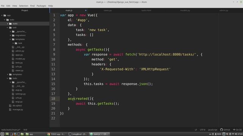Switch to the terminal taskbar window
Image resolution: width=243 pixels, height=136 pixels.
coord(78,134)
